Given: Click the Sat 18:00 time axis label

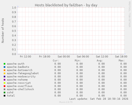Looking at the screenshot, I should 121,57.
